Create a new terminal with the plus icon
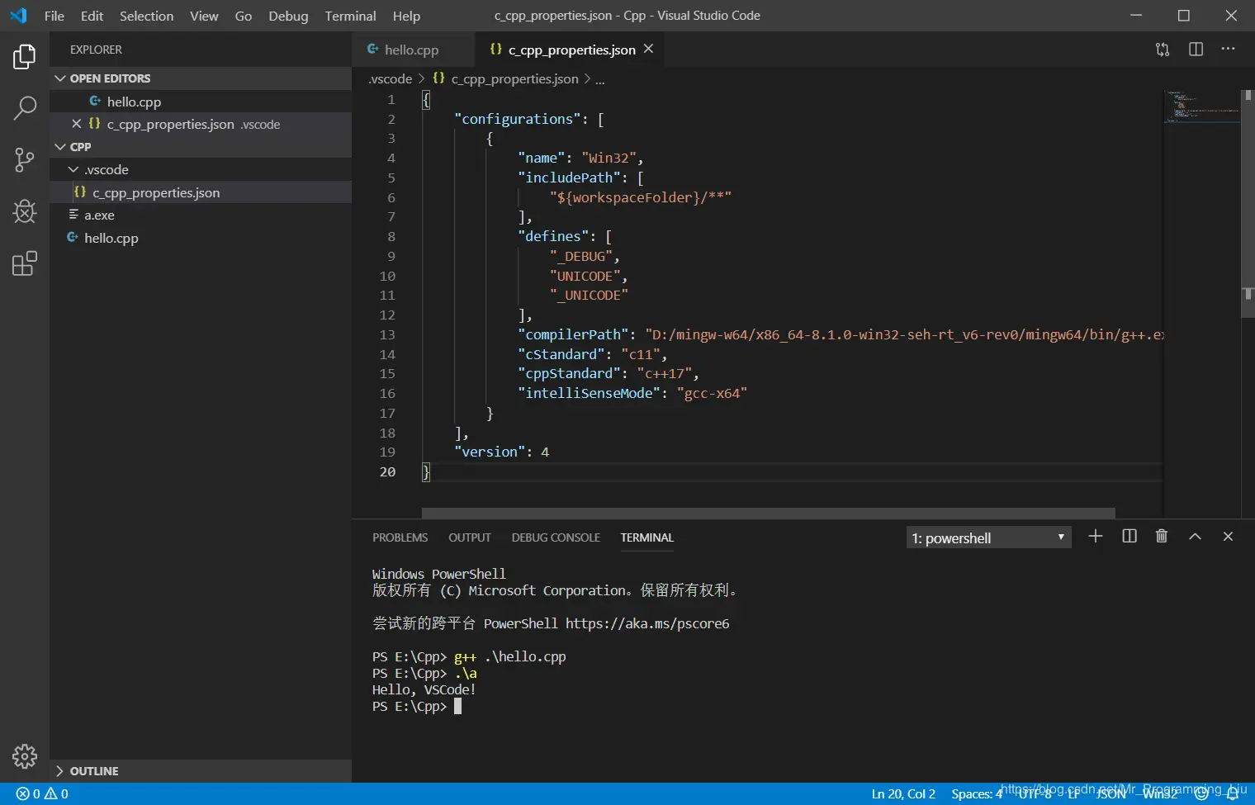Viewport: 1255px width, 805px height. coord(1096,537)
